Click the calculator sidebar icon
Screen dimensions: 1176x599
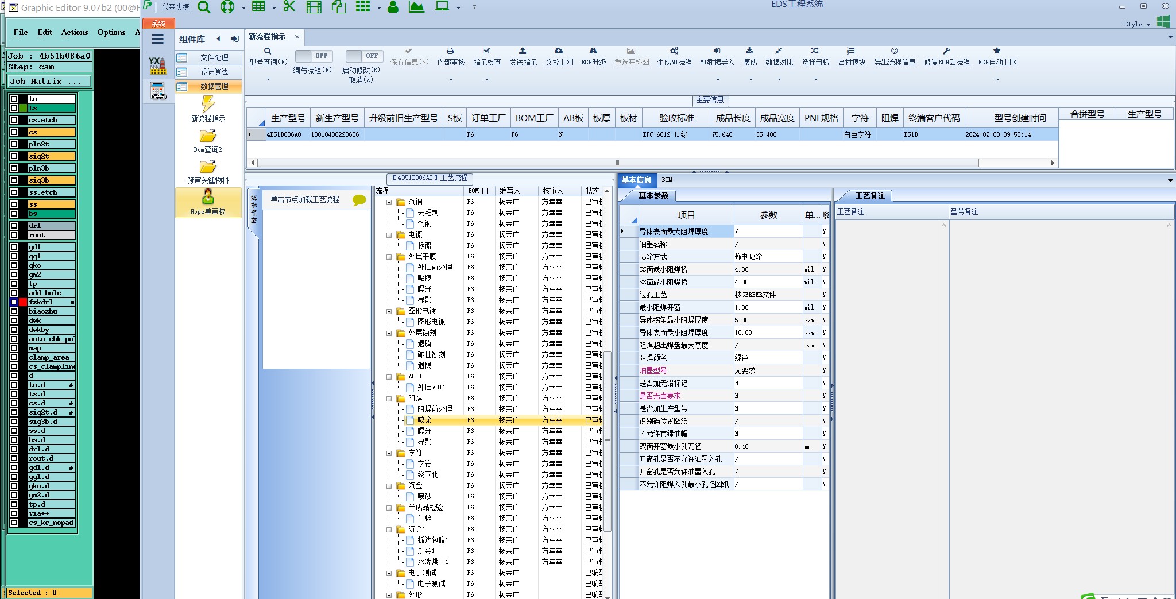click(158, 91)
